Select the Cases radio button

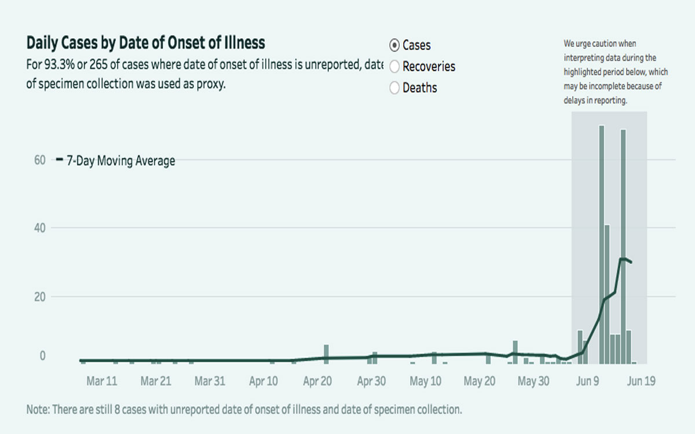tap(395, 45)
